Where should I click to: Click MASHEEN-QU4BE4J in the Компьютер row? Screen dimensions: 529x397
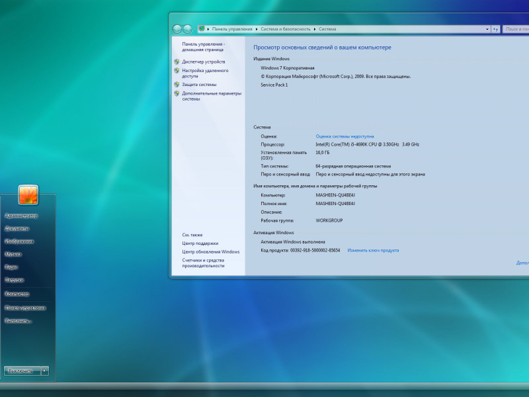tap(335, 195)
